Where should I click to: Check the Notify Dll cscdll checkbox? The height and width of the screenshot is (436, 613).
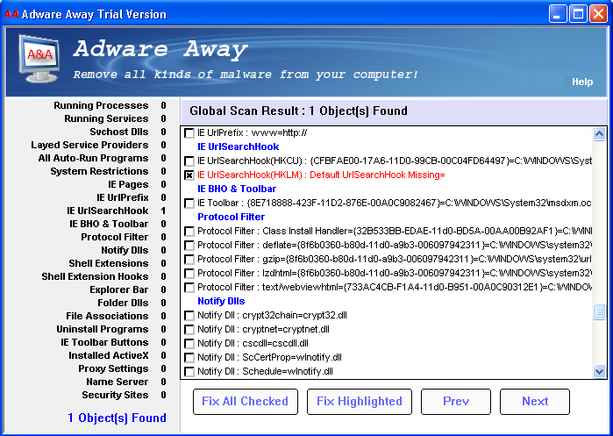(x=189, y=344)
